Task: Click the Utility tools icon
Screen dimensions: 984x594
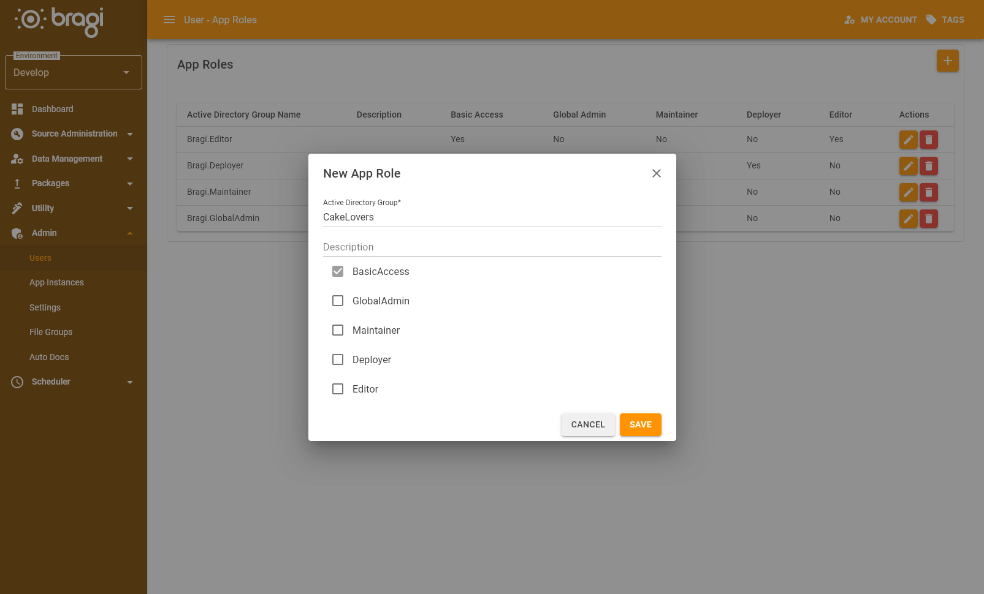Action: point(17,208)
